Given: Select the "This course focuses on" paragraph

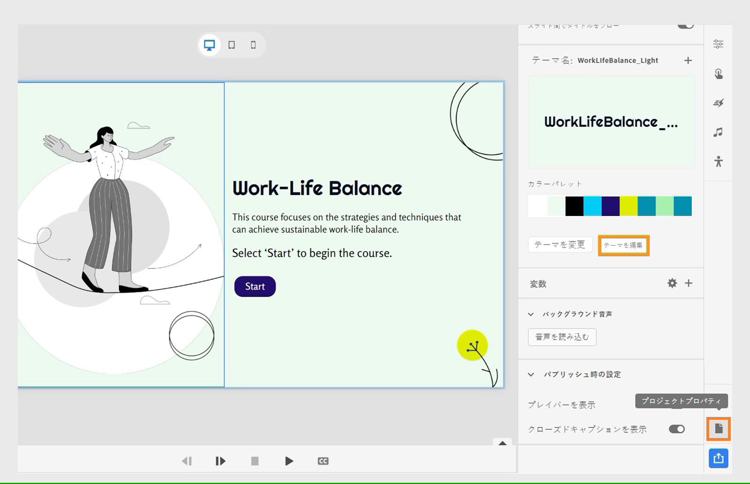Looking at the screenshot, I should point(347,223).
